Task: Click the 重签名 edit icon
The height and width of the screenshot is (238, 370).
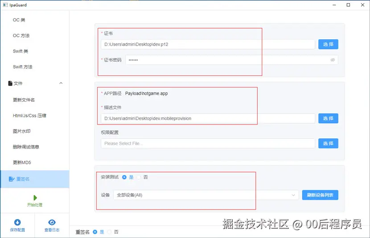Action: tap(11, 179)
